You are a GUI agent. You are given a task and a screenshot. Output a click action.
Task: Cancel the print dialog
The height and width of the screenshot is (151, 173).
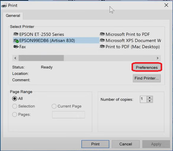click(126, 144)
